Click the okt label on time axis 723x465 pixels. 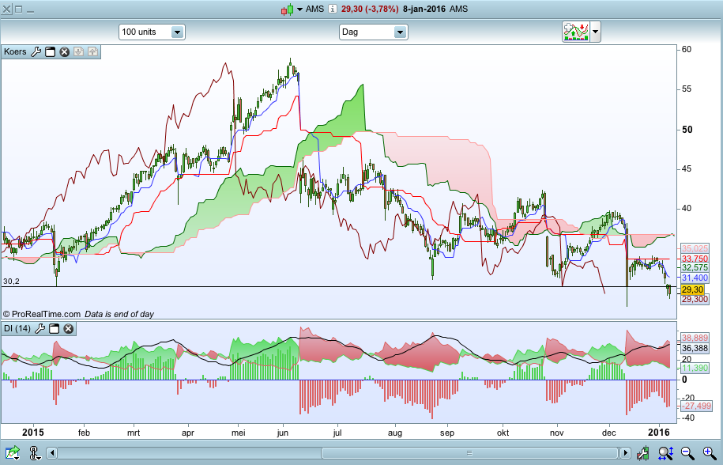click(x=503, y=433)
